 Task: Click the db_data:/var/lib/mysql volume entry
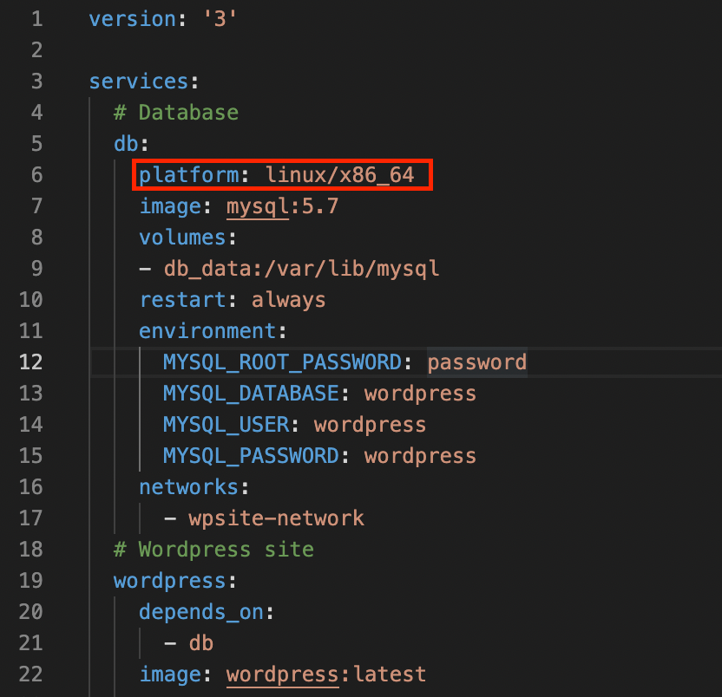tap(302, 269)
